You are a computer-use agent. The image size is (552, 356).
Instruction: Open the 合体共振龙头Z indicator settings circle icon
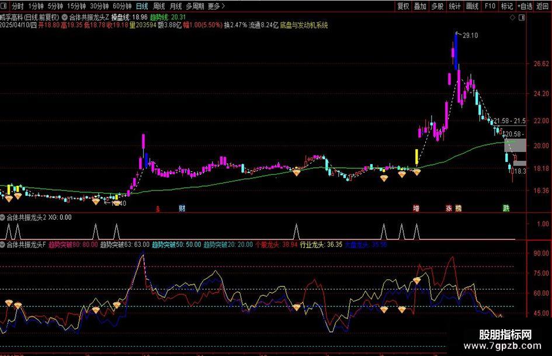point(65,17)
